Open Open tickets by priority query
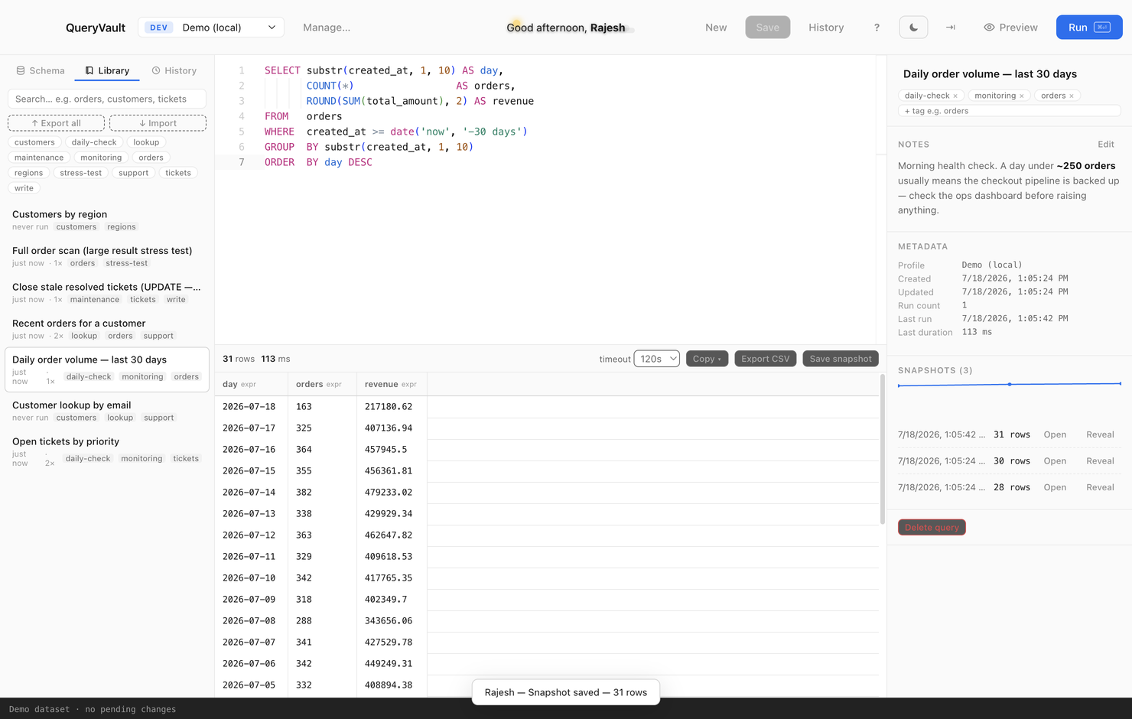 click(107, 452)
